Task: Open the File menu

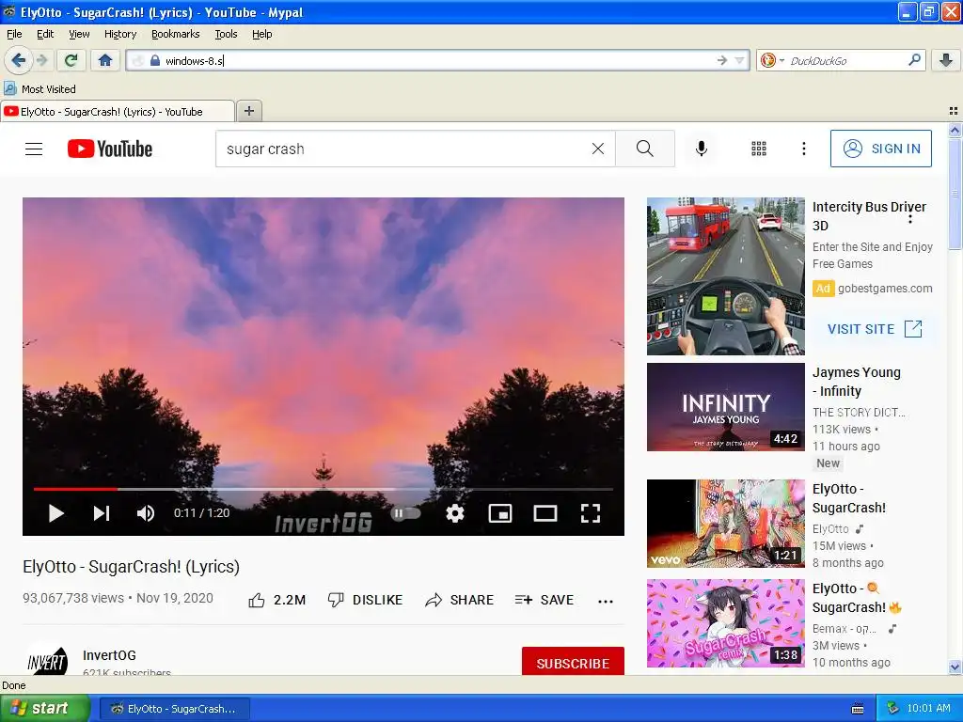Action: pos(14,35)
